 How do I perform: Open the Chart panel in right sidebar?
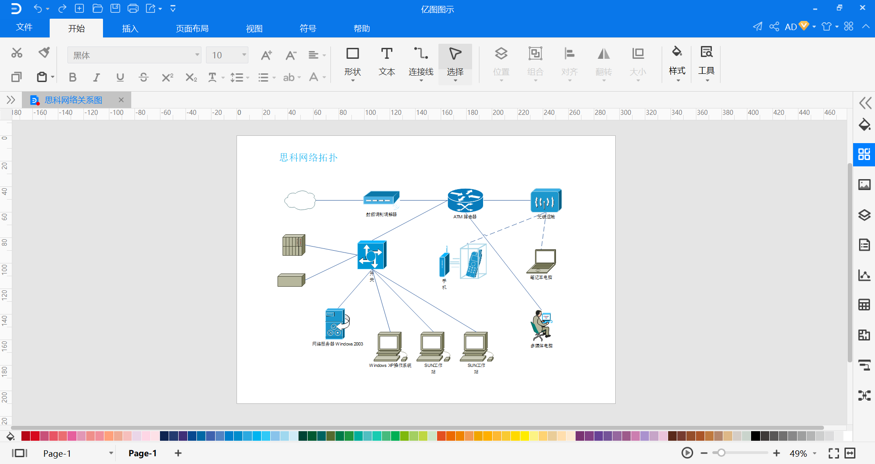tap(865, 275)
